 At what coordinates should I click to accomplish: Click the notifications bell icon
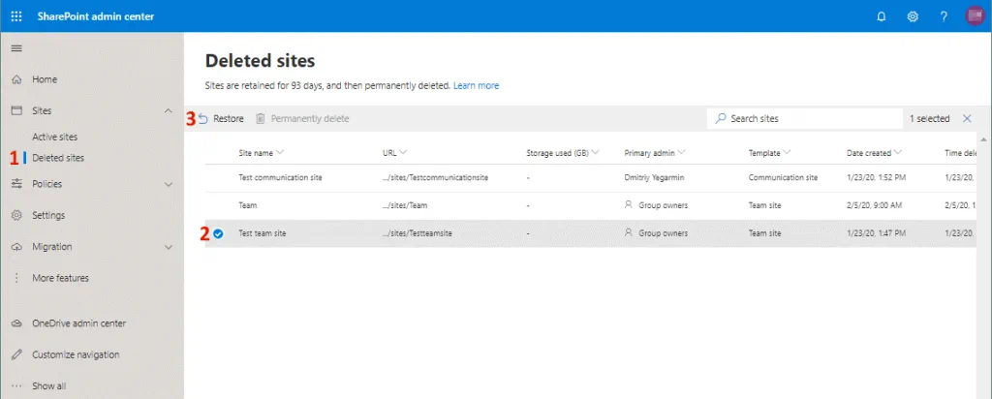click(x=881, y=16)
